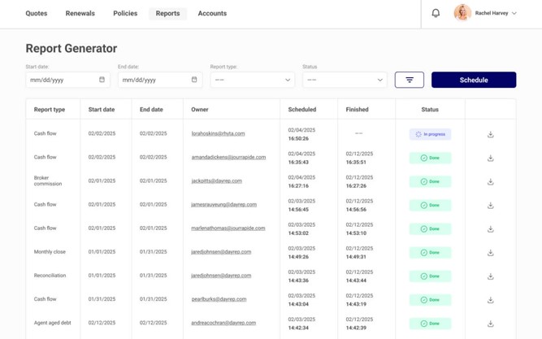Screen dimensions: 542x339
Task: Select the Agent aged debt cell
Action: [x=53, y=323]
